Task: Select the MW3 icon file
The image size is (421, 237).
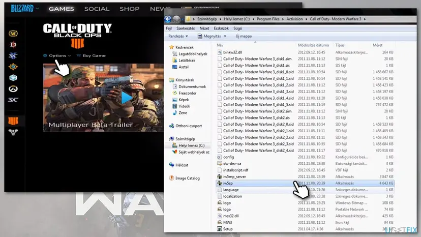Action: tap(227, 222)
